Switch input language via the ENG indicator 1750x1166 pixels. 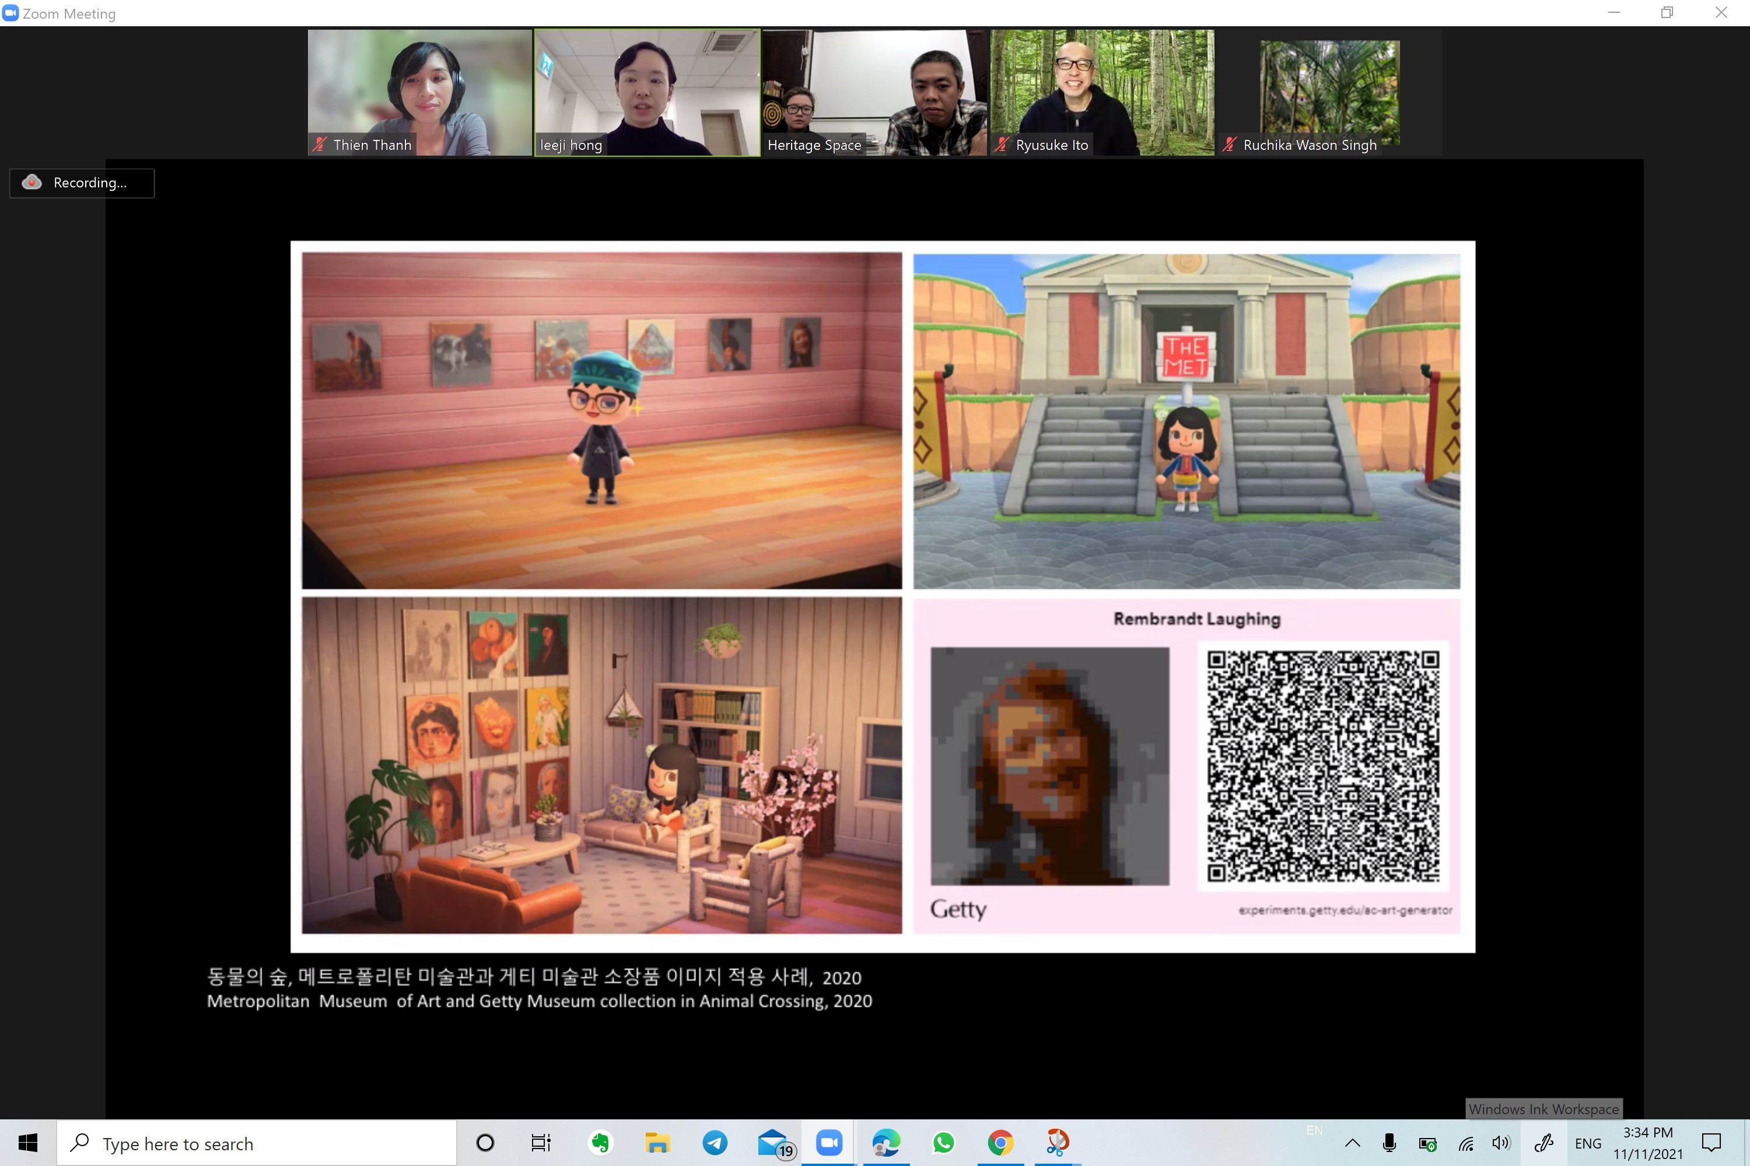click(x=1588, y=1143)
